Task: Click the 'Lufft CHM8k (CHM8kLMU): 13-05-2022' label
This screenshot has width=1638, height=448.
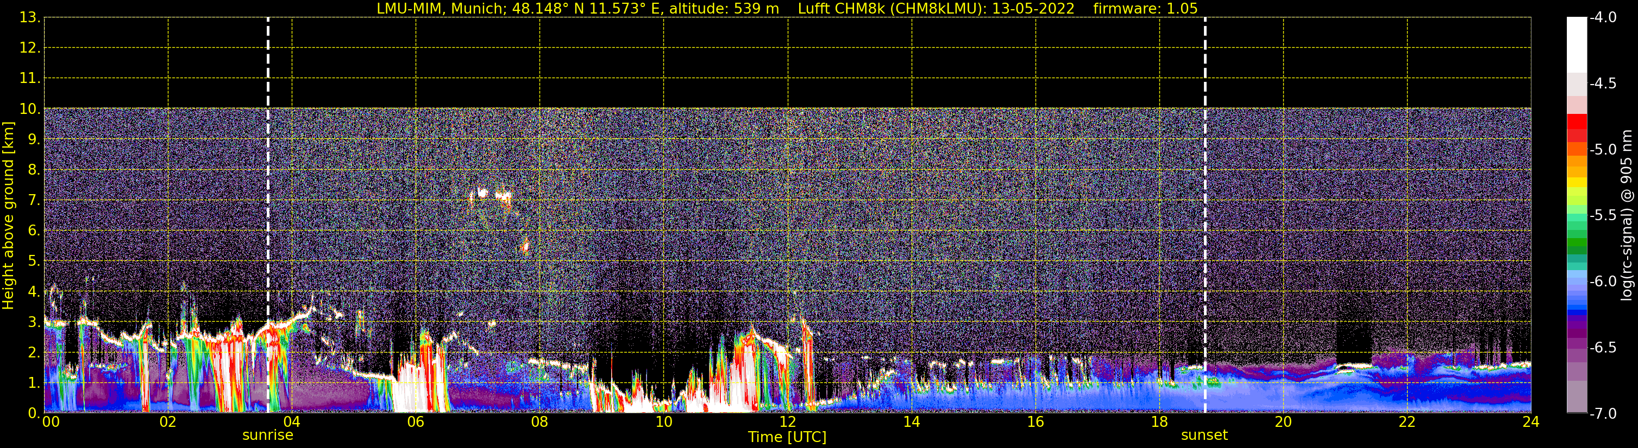Action: pos(936,9)
